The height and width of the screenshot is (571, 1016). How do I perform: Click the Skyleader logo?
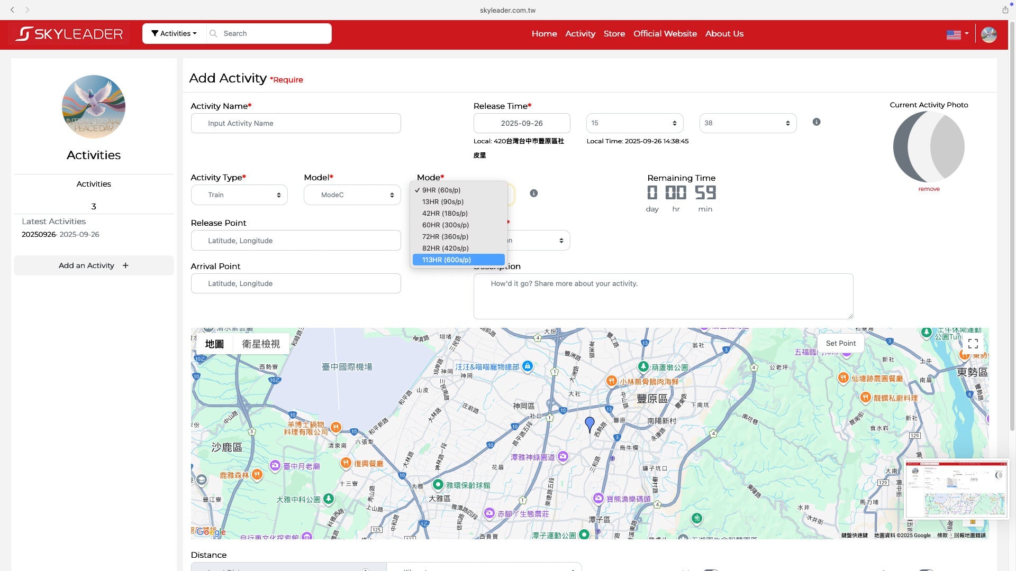pos(69,34)
